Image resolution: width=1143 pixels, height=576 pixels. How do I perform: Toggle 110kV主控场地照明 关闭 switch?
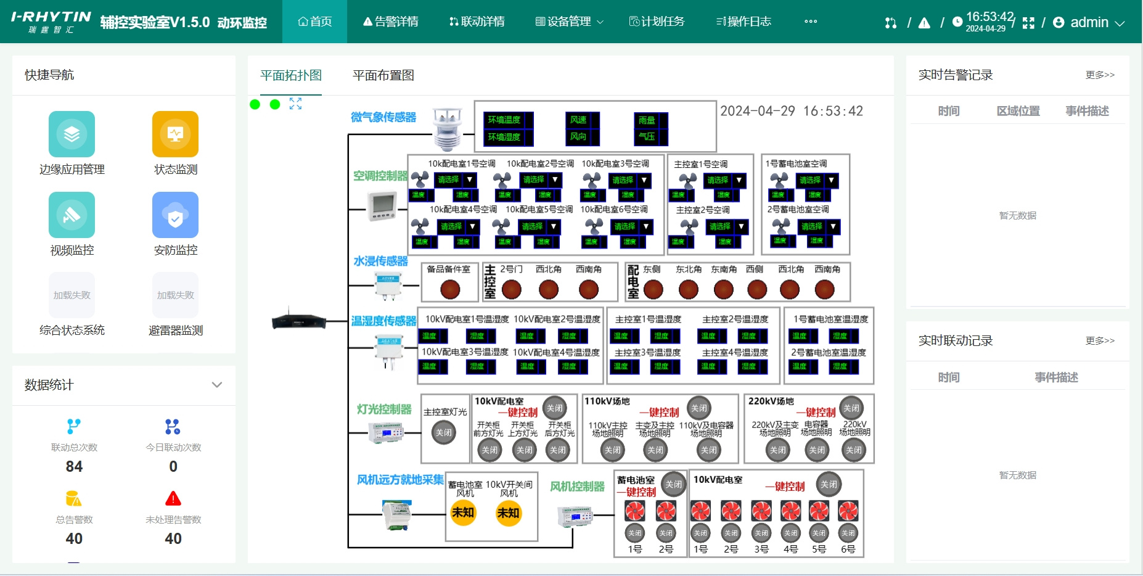click(x=612, y=450)
